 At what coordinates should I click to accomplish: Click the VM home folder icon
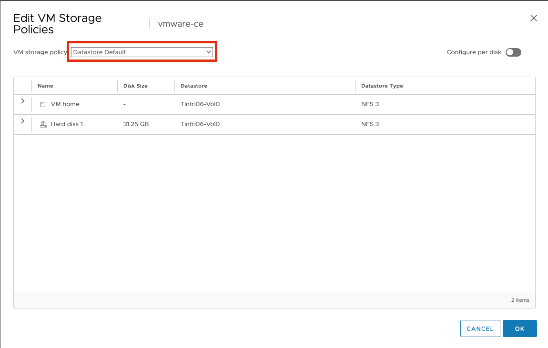coord(43,104)
